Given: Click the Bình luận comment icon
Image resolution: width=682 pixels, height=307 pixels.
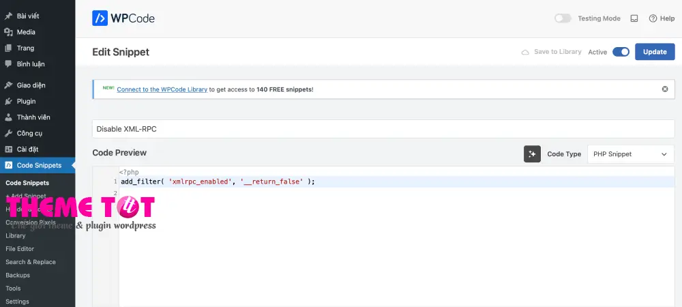Looking at the screenshot, I should [8, 64].
